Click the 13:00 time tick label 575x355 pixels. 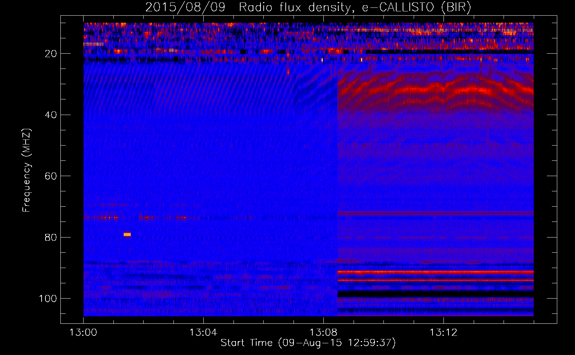83,333
